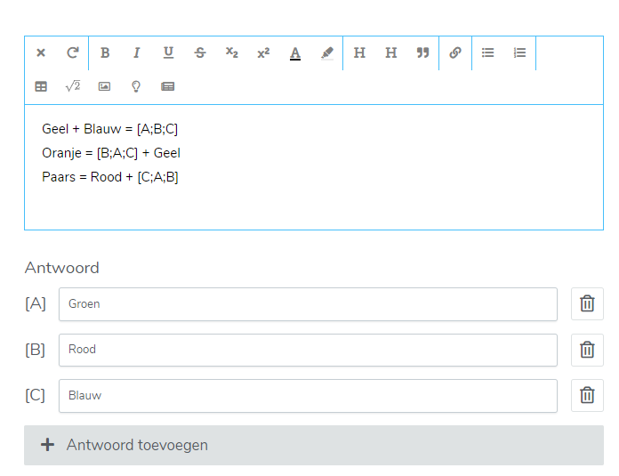Insert an image
The height and width of the screenshot is (476, 619).
pos(104,86)
